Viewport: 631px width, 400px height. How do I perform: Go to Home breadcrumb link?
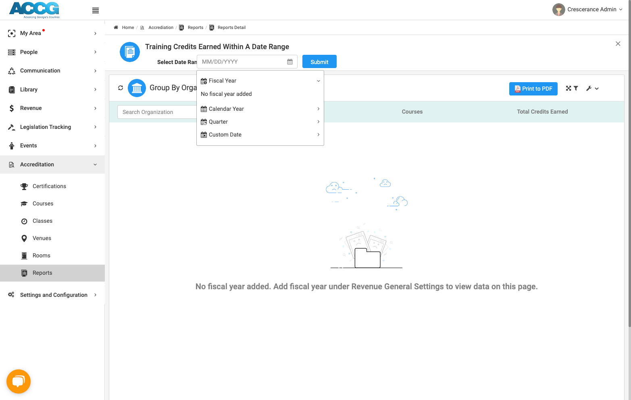pos(128,27)
